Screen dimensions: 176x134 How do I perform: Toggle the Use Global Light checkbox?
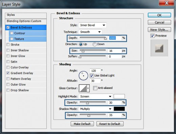92,75
